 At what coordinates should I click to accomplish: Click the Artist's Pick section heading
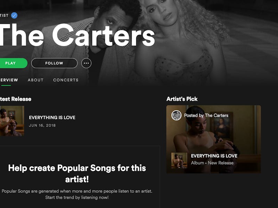[182, 99]
